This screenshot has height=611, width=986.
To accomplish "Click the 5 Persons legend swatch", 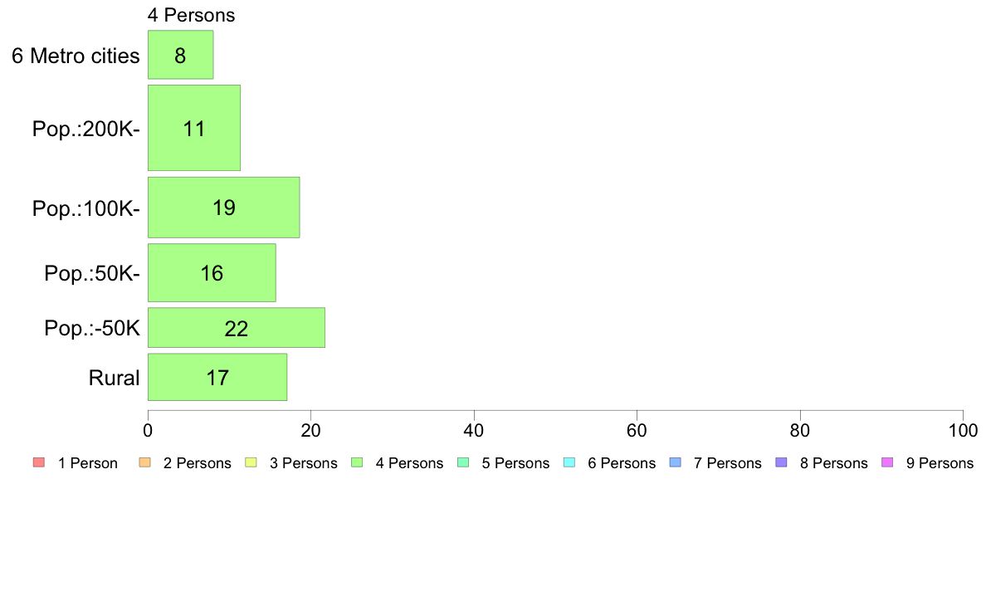I will click(x=463, y=462).
